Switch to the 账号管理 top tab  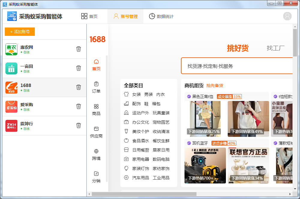pos(125,16)
